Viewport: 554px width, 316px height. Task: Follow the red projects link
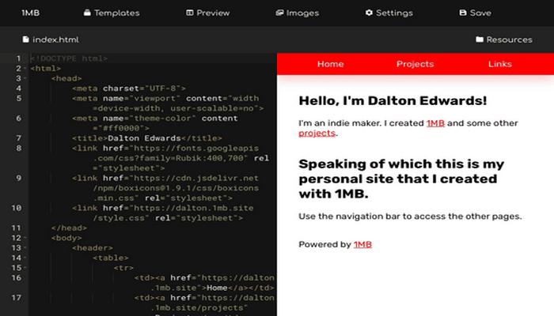click(317, 134)
